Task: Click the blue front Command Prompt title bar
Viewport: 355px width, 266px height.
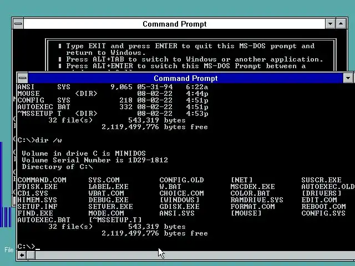Action: [186, 78]
